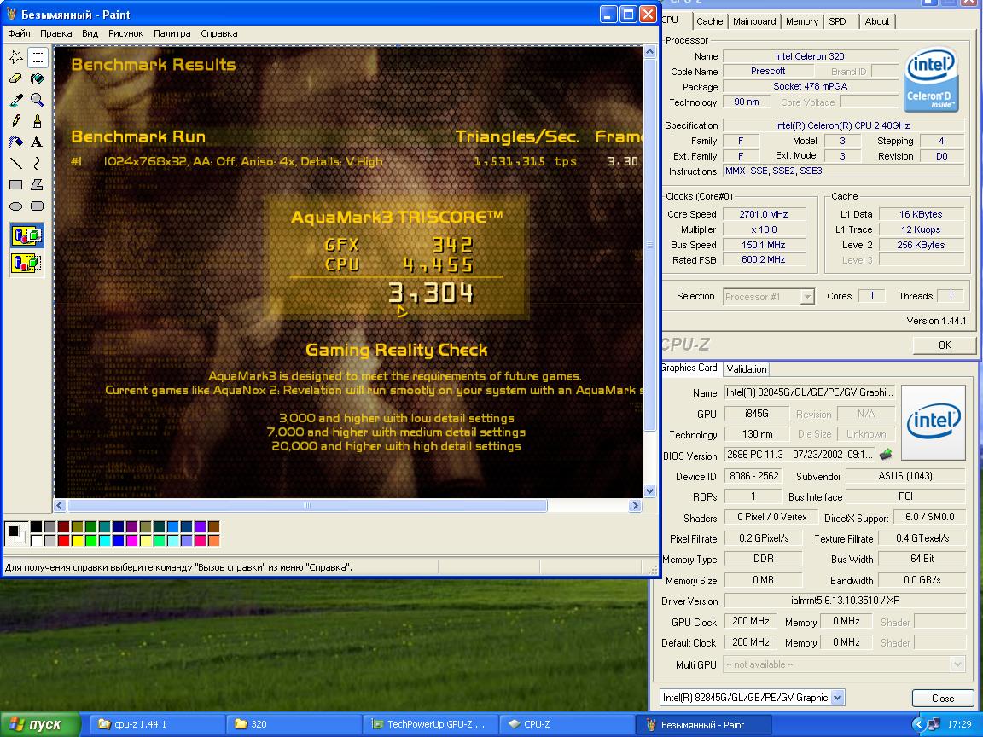Open the Memory tab in CPU-Z

click(x=802, y=21)
